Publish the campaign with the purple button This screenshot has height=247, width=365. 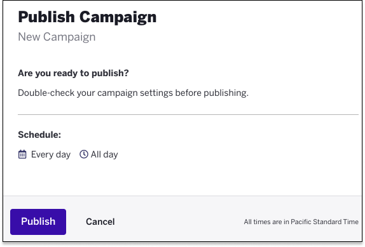[x=38, y=222]
